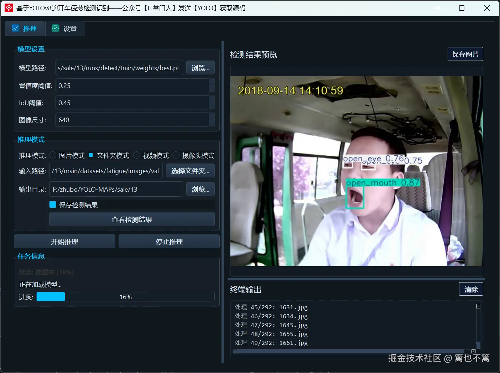Click the chart icon on the 推理 tab
The image size is (500, 373).
(x=15, y=28)
